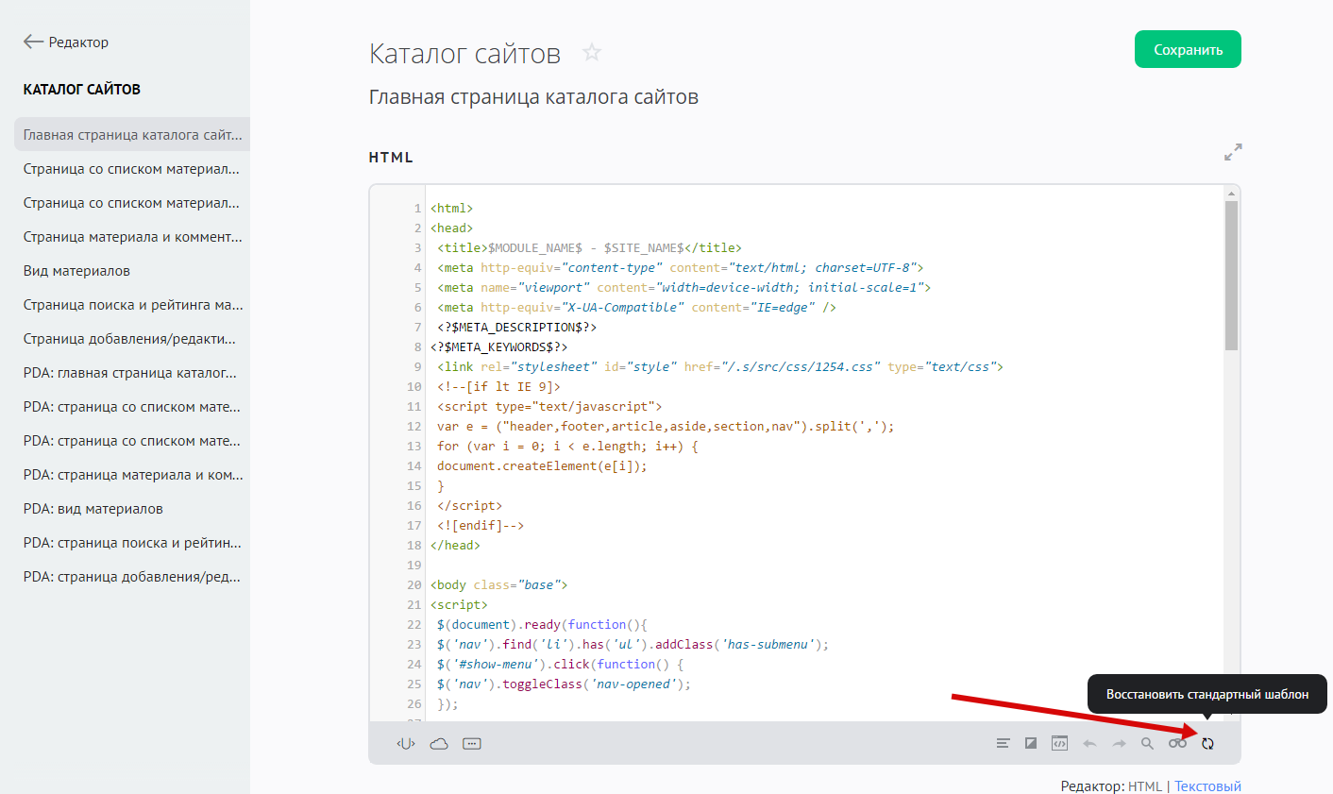
Task: Click the code window icon in editor toolbar
Action: [1060, 744]
